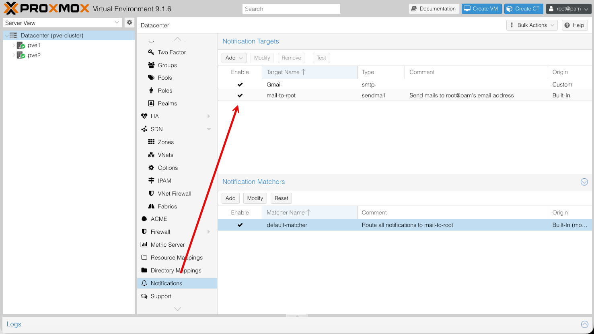The image size is (594, 334).
Task: Select Realms in the sidebar
Action: click(167, 103)
